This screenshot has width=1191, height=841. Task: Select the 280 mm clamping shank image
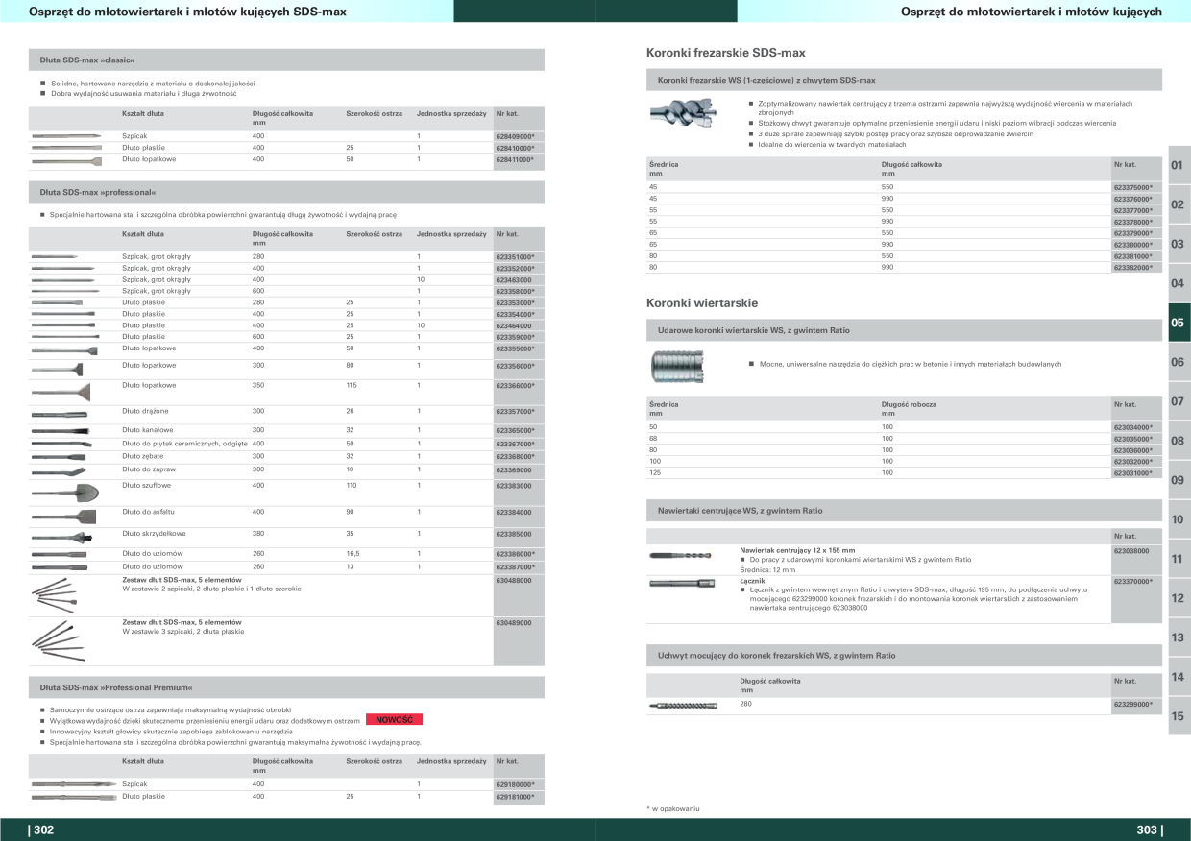click(x=683, y=706)
